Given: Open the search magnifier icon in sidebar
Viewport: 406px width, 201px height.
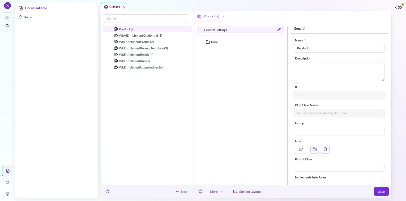Looking at the screenshot, I should pos(7,26).
